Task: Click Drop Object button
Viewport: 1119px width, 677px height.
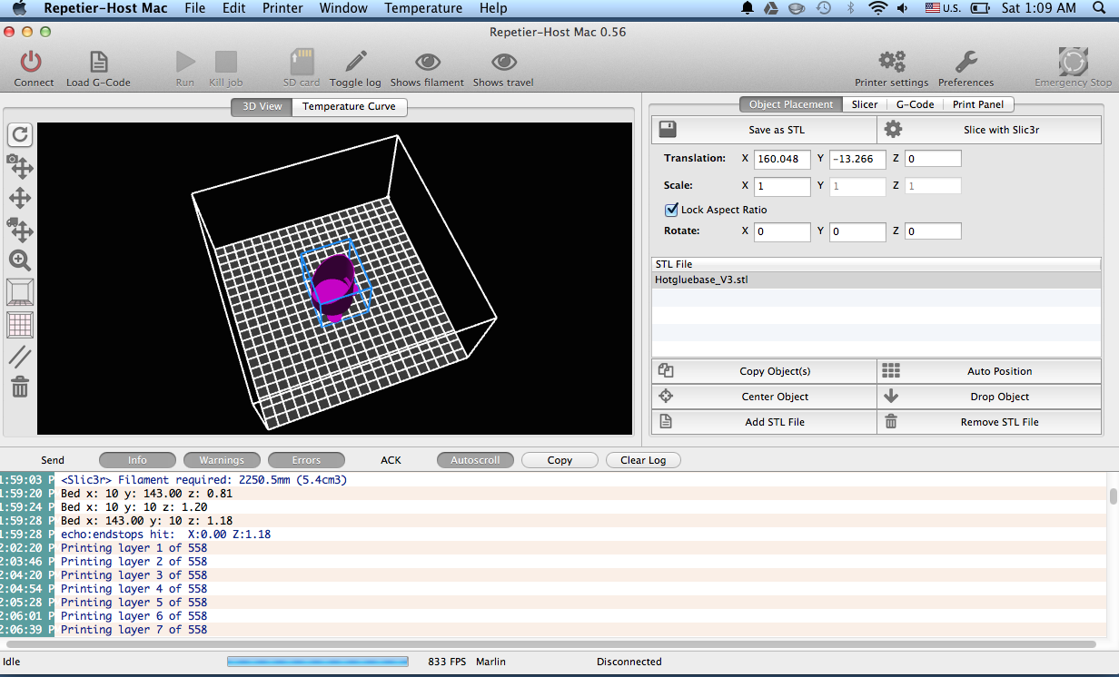Action: [989, 397]
